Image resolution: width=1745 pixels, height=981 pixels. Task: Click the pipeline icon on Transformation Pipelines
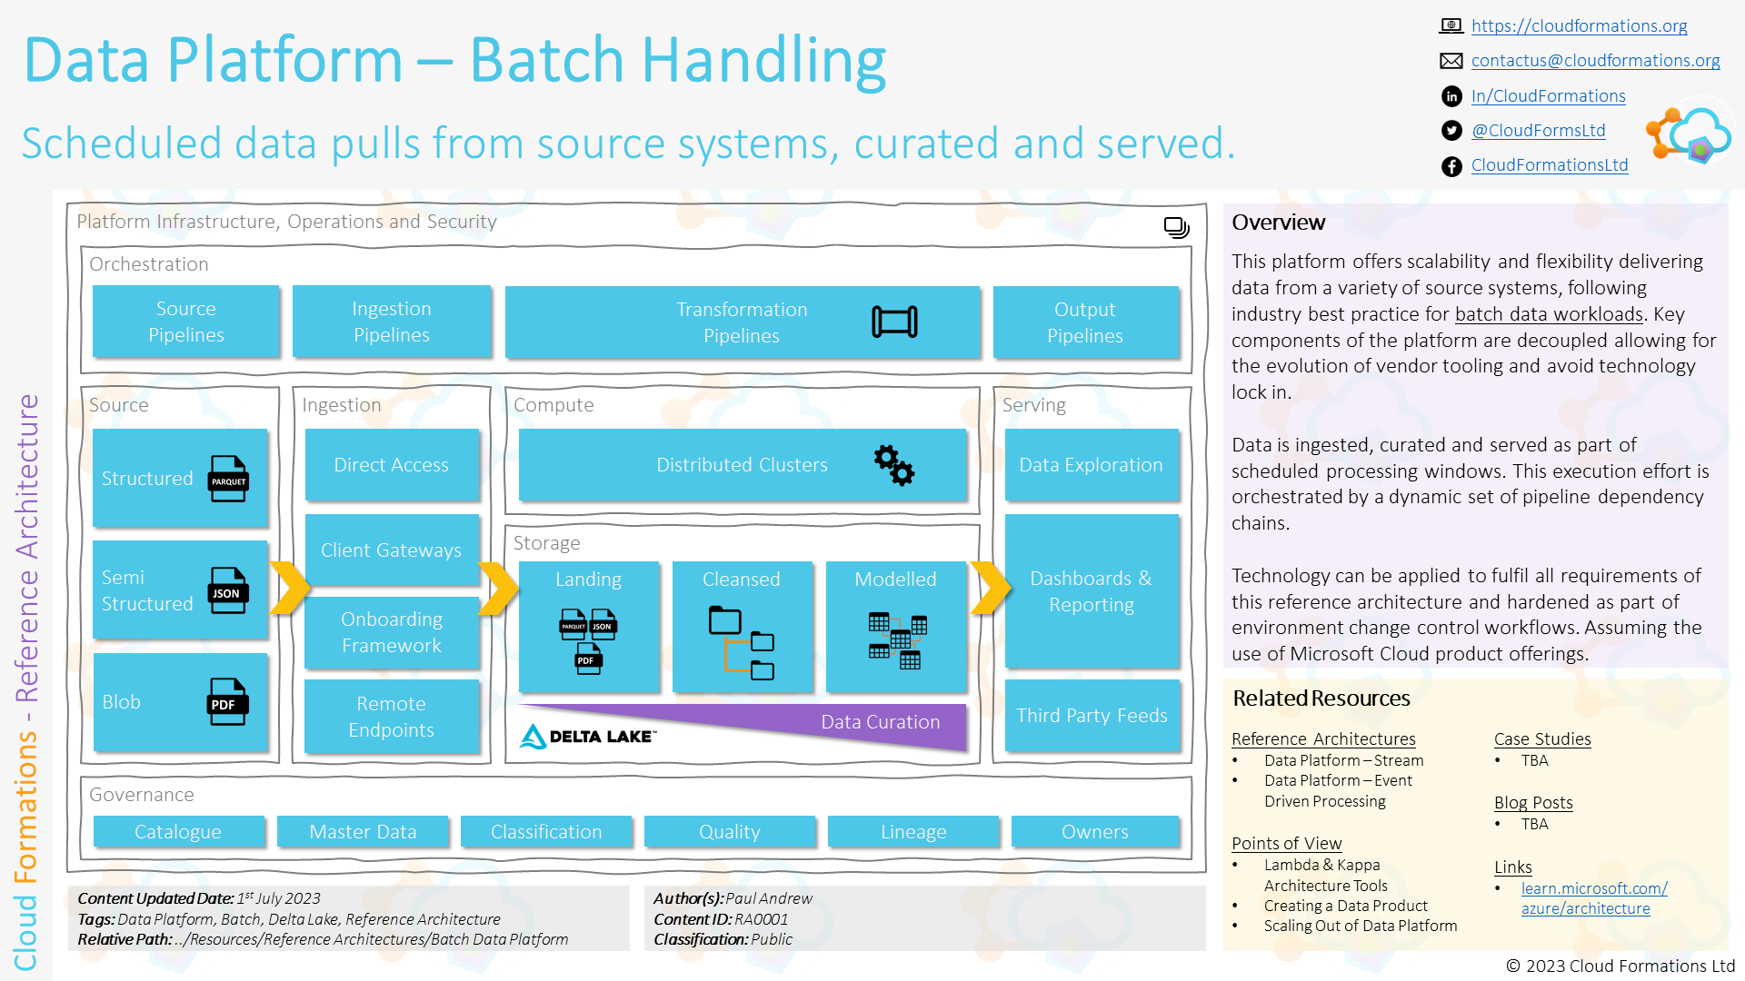[895, 322]
